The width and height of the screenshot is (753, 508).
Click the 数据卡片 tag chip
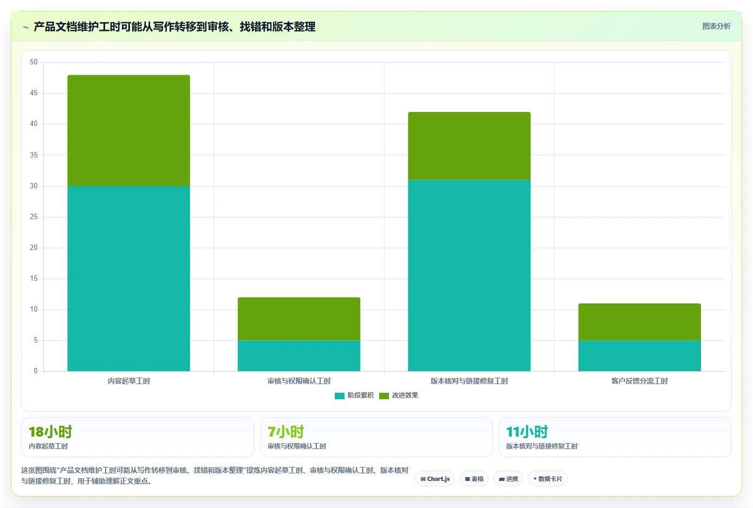[x=548, y=479]
